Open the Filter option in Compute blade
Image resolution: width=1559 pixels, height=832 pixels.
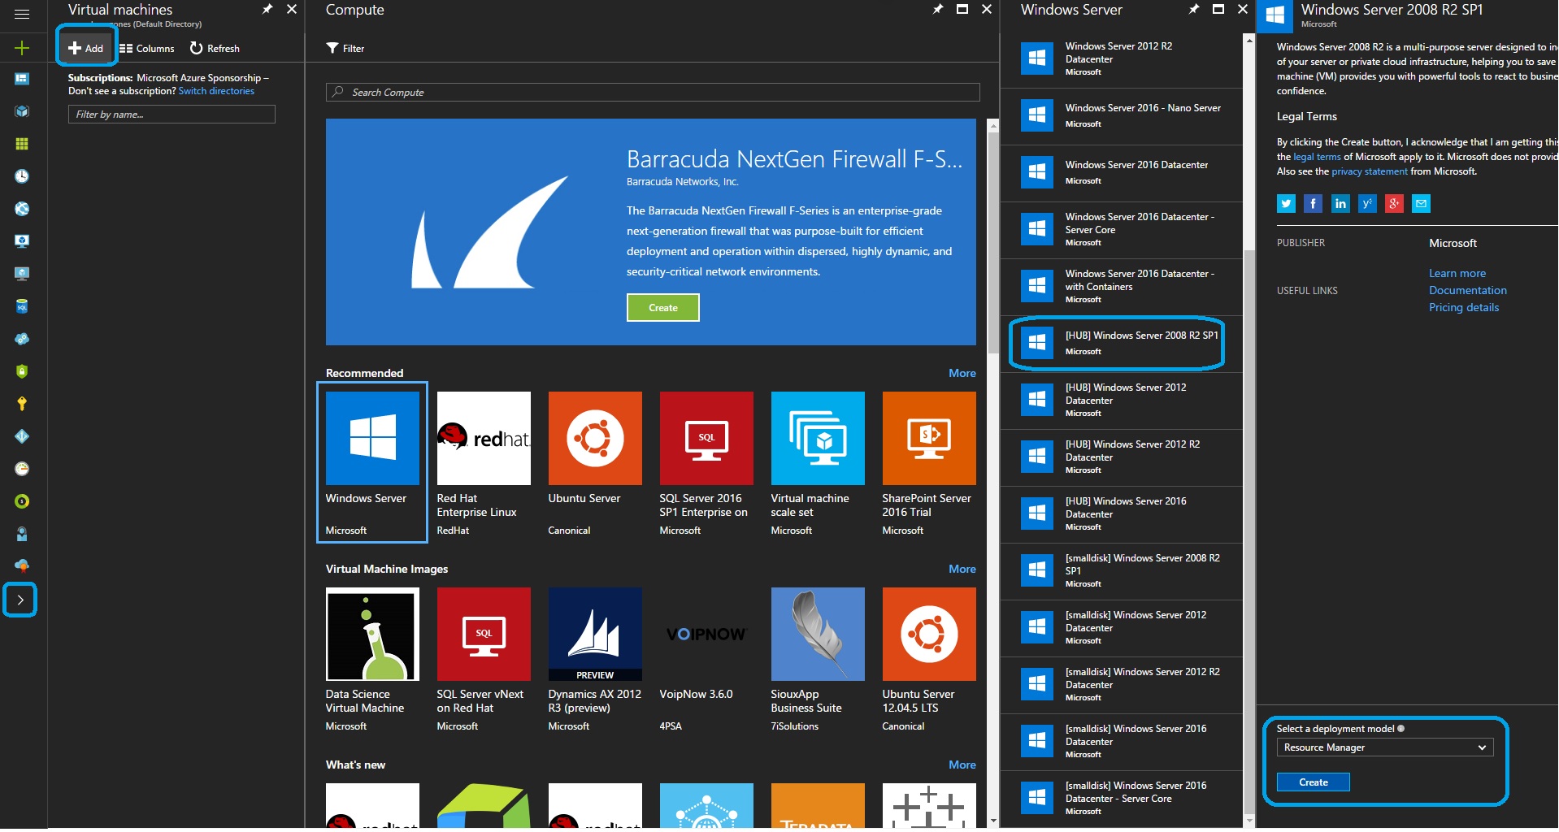click(345, 48)
